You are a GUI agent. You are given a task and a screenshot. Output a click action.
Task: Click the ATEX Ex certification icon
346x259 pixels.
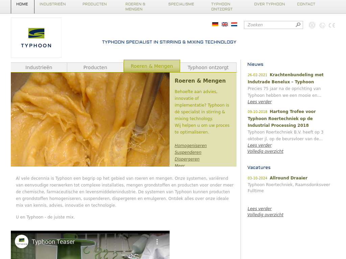[322, 25]
